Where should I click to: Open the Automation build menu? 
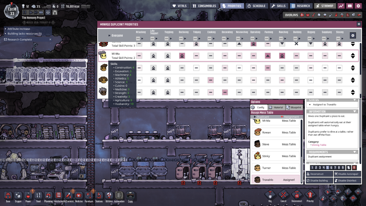click(119, 196)
